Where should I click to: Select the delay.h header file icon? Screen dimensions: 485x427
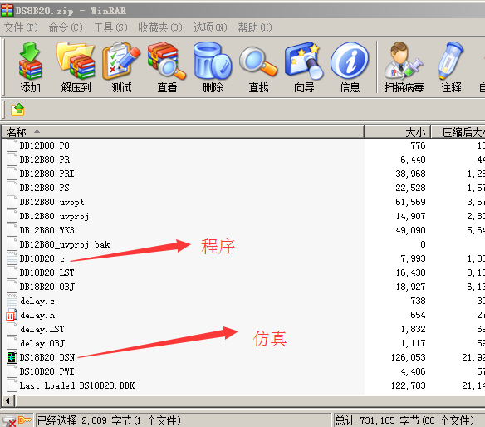12,315
